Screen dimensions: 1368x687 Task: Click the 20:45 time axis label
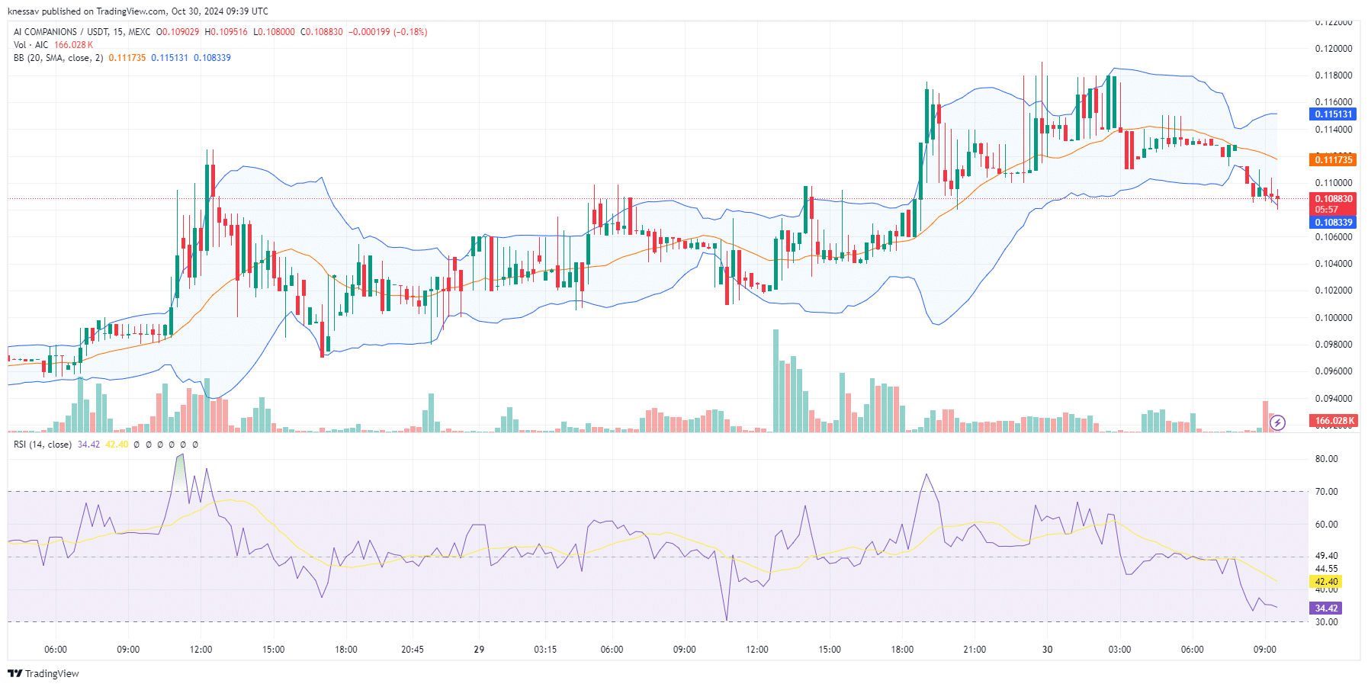click(x=413, y=650)
